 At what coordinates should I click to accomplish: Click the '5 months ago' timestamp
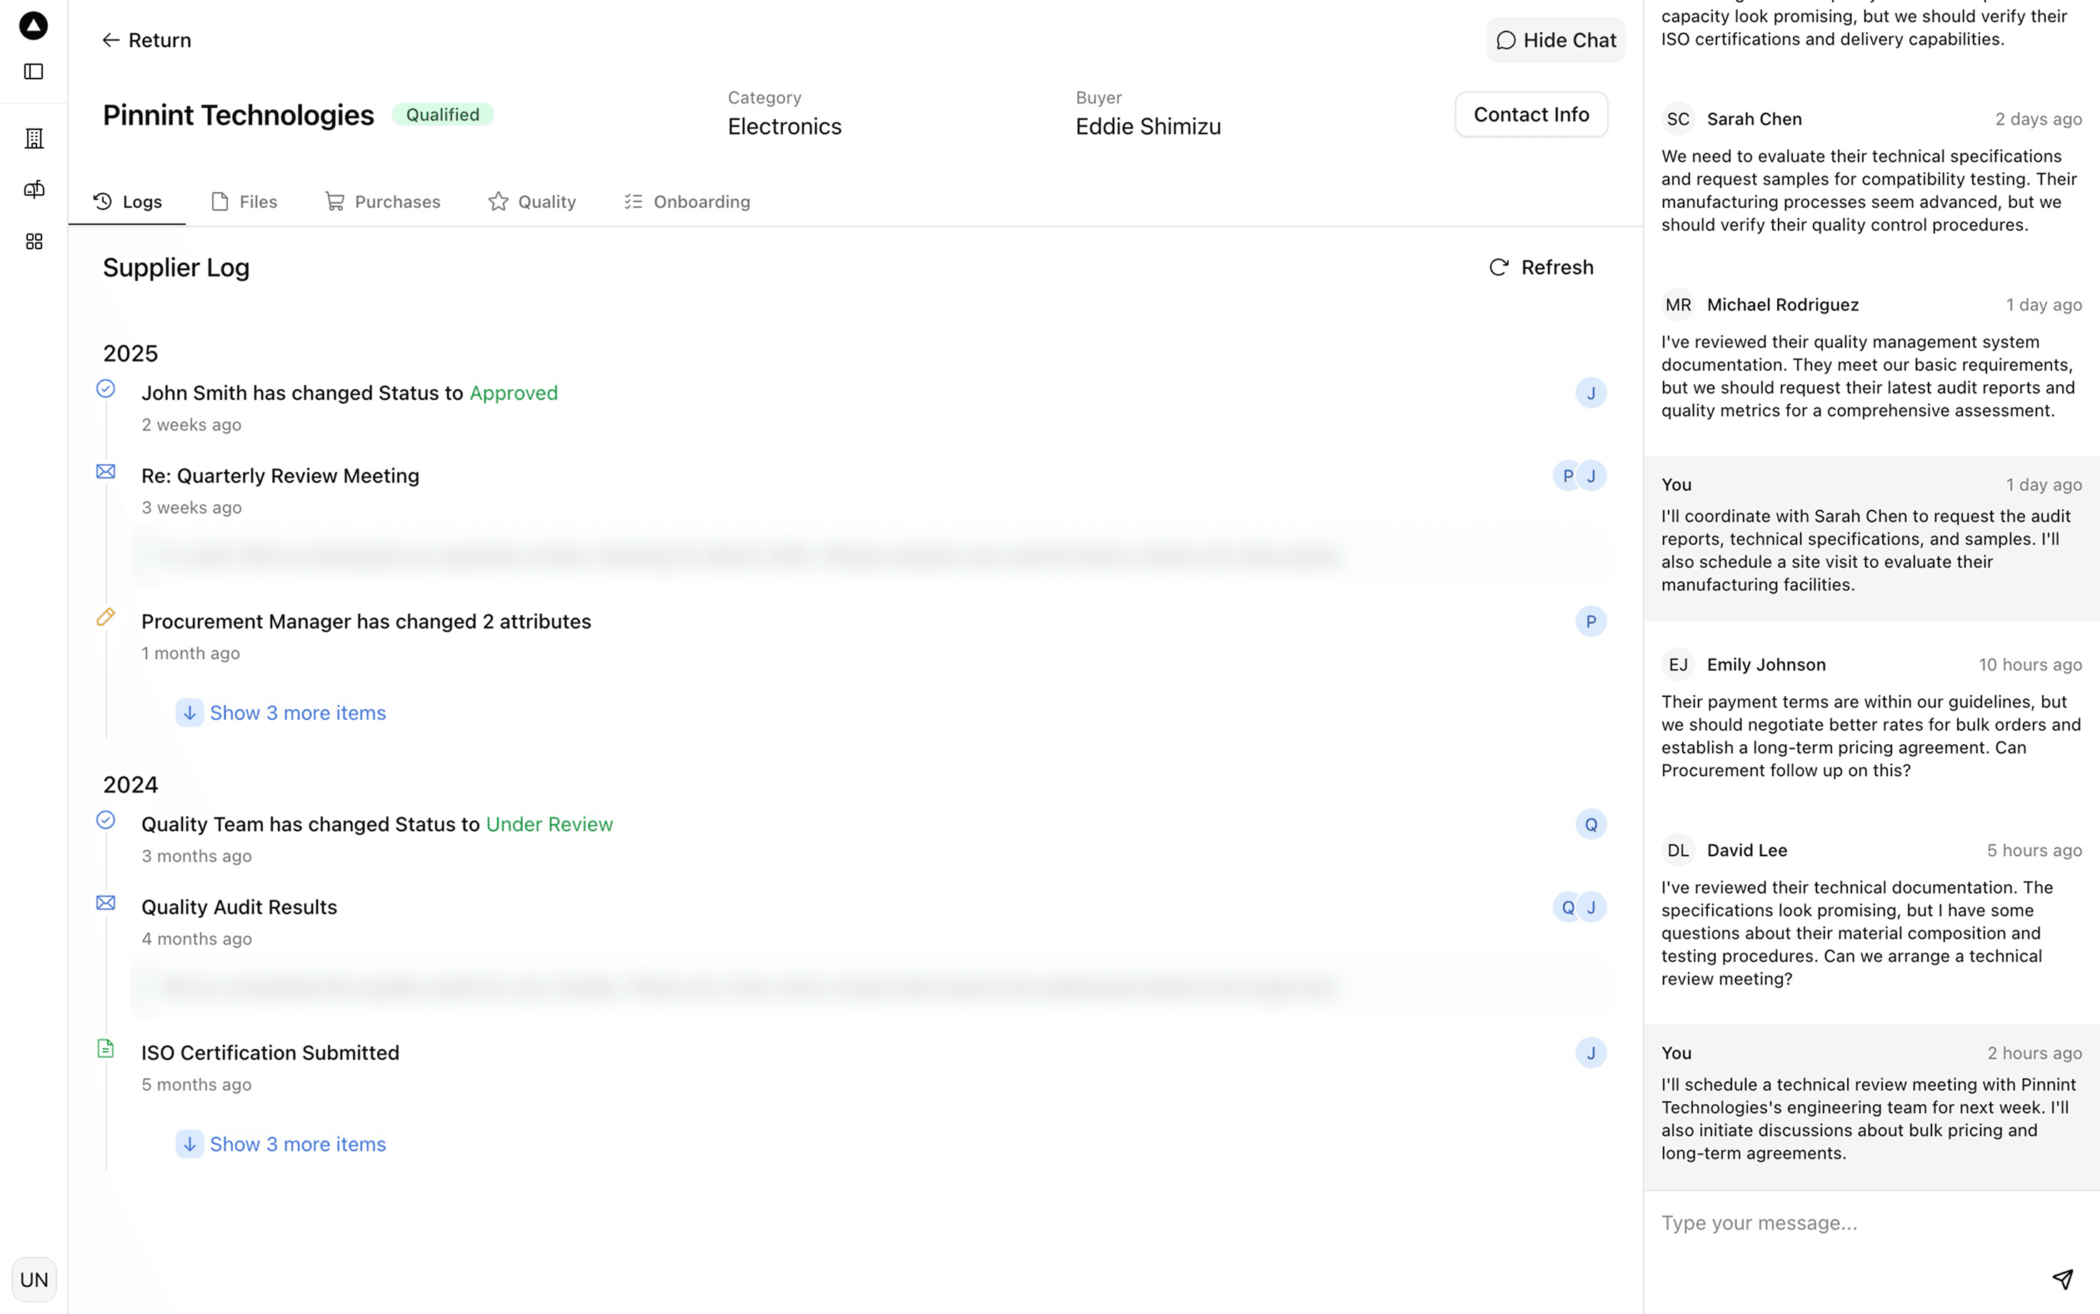tap(196, 1085)
